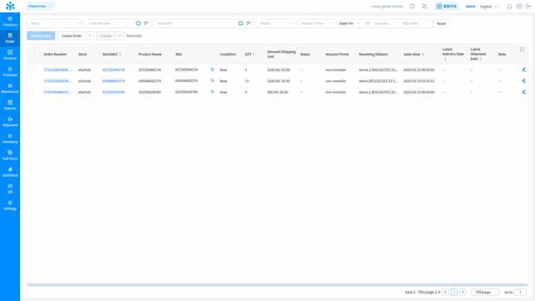Image resolution: width=535 pixels, height=301 pixels.
Task: Click the notification bell icon
Action: tap(509, 6)
